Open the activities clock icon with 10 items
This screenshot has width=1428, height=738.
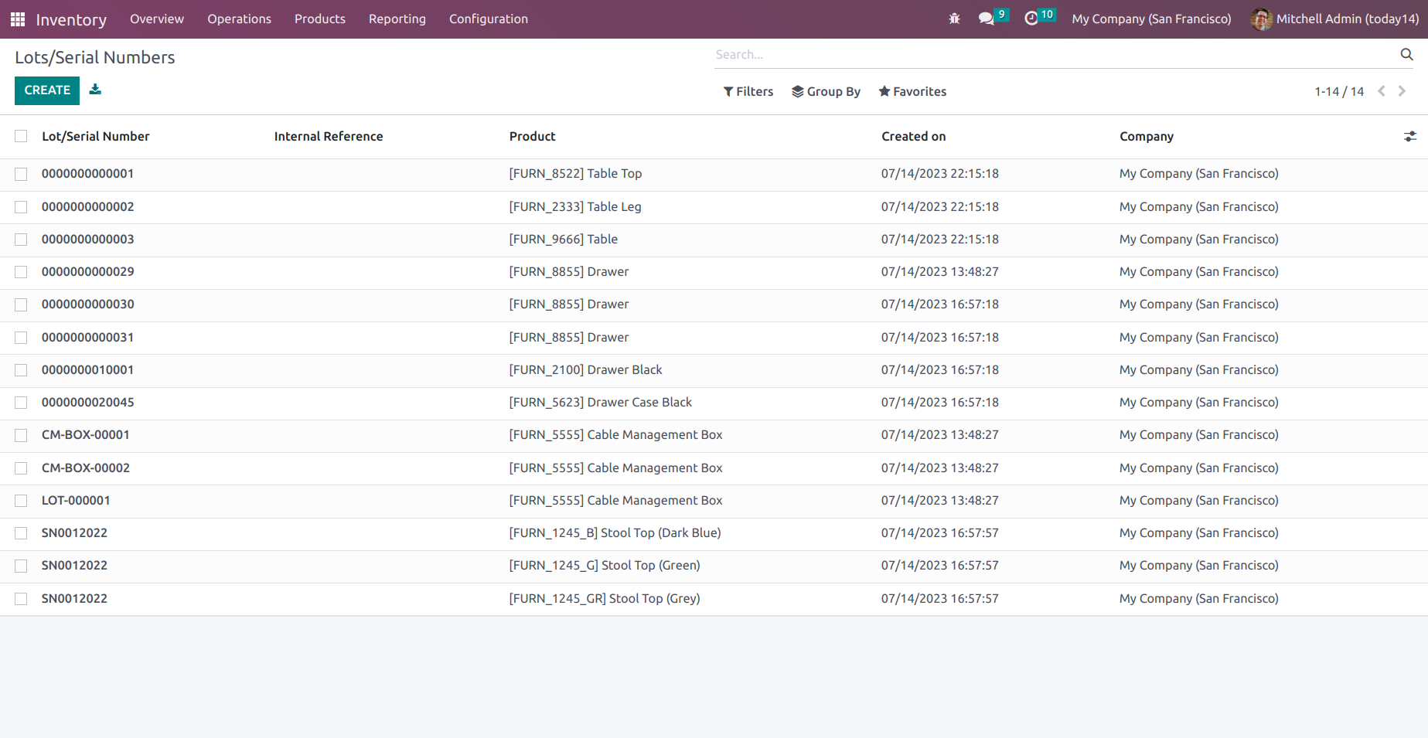1033,18
